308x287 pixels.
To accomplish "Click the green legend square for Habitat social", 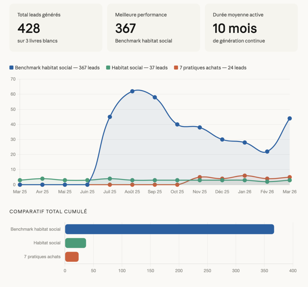I will (108, 68).
